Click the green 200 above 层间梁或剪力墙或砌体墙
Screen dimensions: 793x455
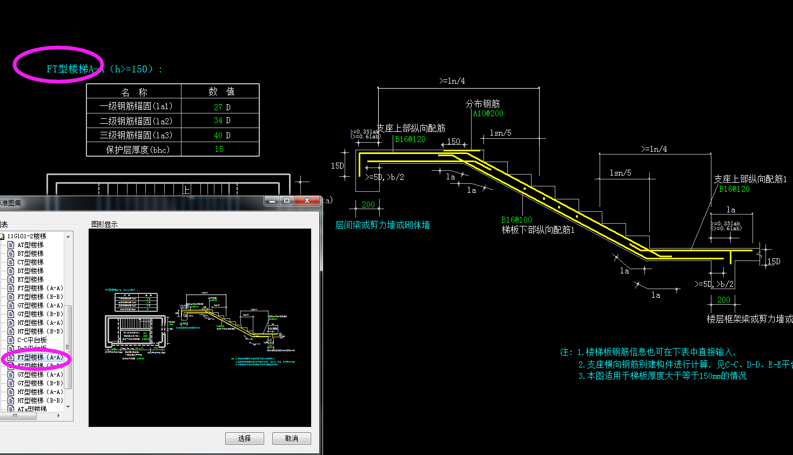point(368,205)
